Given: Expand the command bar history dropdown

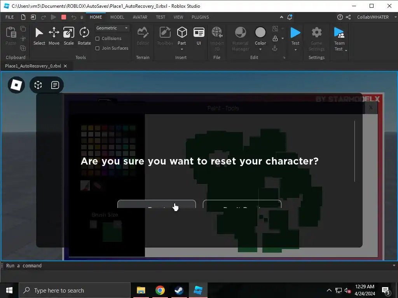Looking at the screenshot, I should (394, 265).
